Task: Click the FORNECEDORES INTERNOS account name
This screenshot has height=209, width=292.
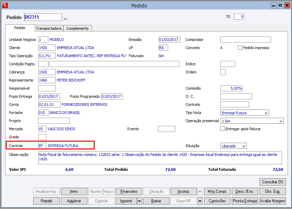Action: (x=85, y=104)
